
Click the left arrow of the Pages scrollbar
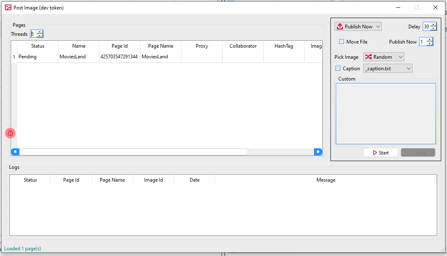pyautogui.click(x=15, y=152)
